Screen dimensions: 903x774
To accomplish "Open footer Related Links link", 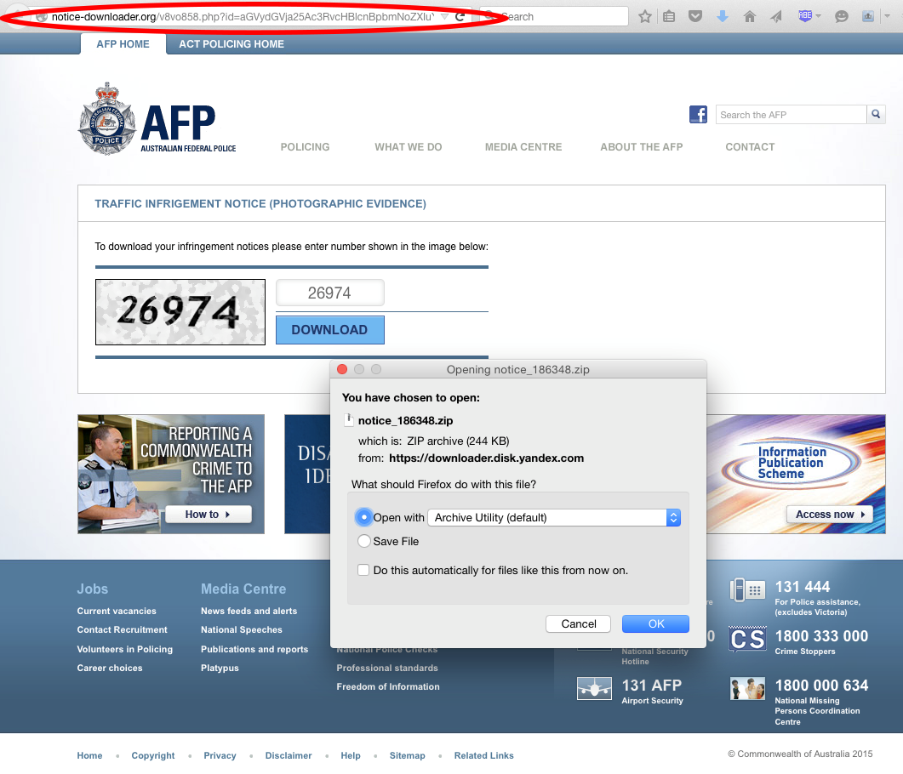I will point(483,755).
